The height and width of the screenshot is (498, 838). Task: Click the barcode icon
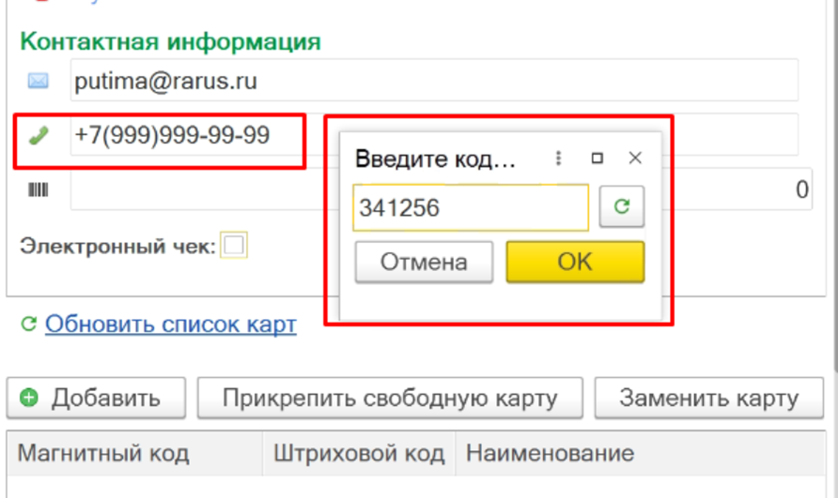point(38,189)
